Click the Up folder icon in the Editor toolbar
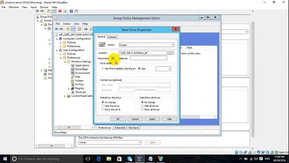The width and height of the screenshot is (289, 163). 68,29
